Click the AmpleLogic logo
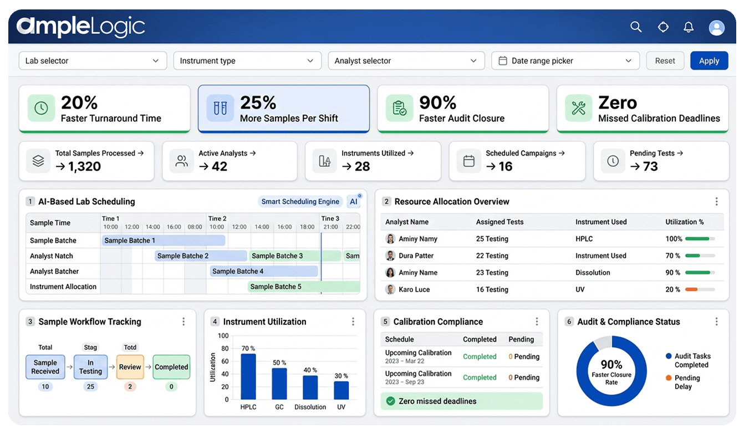Image resolution: width=744 pixels, height=434 pixels. (81, 27)
